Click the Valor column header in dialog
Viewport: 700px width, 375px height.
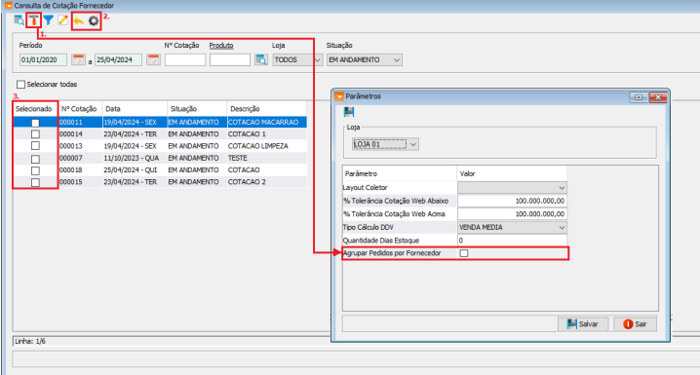[x=512, y=174]
